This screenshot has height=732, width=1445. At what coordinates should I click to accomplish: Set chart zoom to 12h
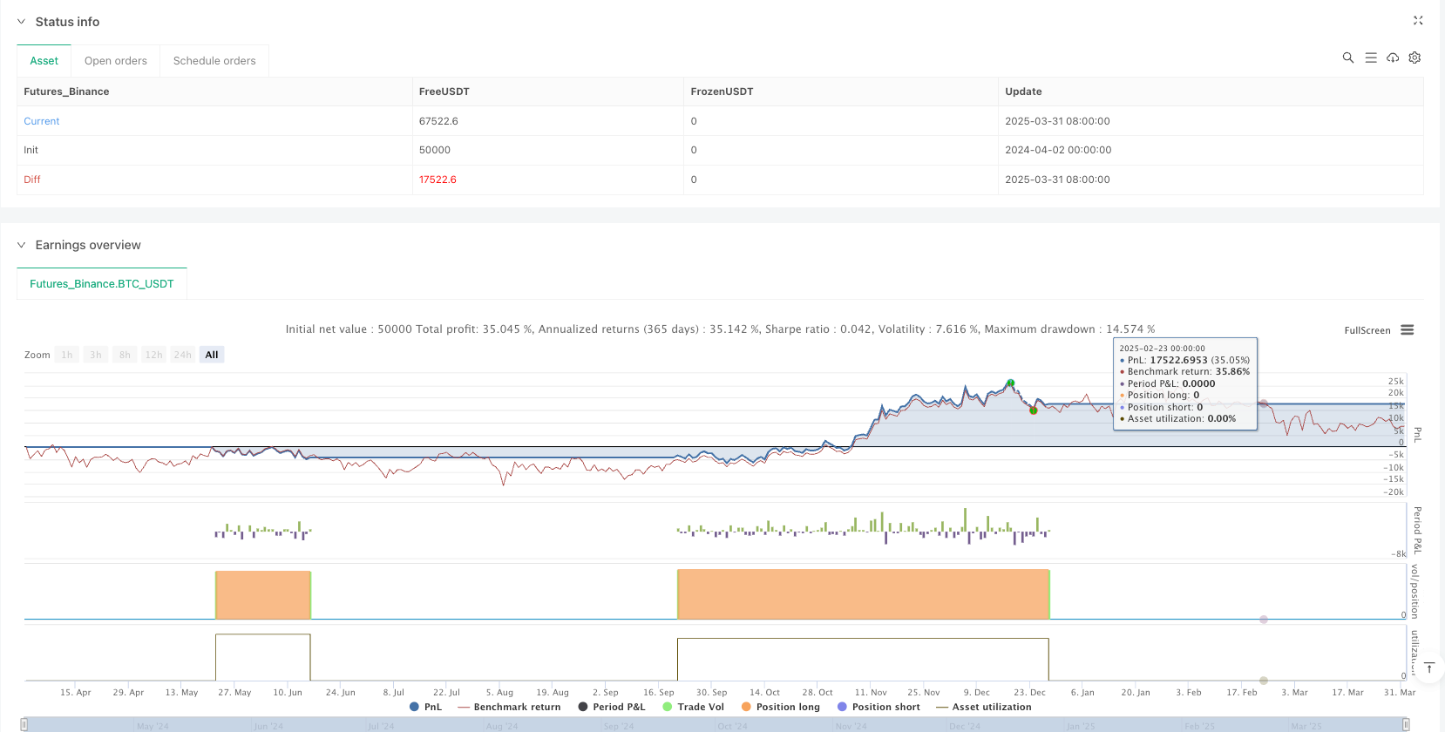coord(153,355)
